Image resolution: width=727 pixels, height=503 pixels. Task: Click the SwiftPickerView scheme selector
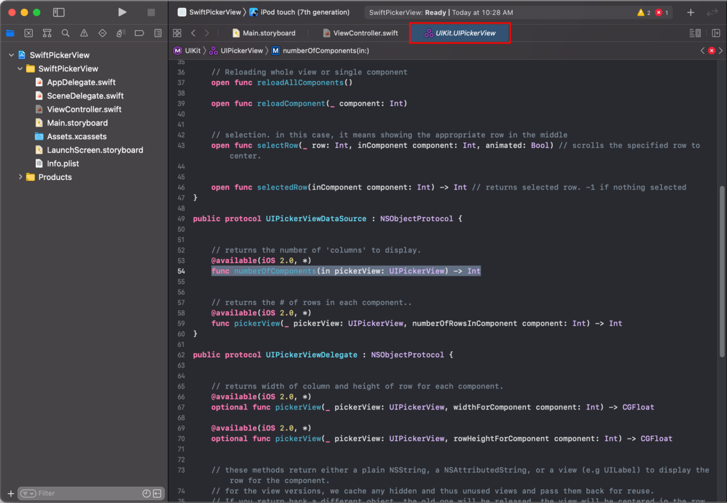point(209,12)
